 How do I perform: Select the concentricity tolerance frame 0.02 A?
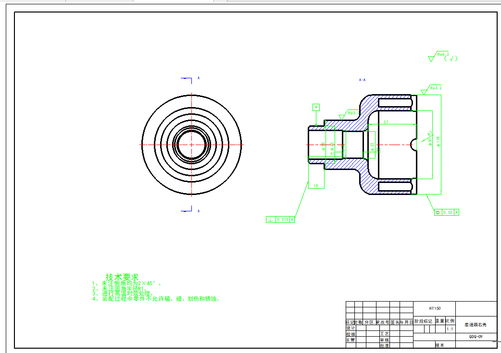pos(447,212)
